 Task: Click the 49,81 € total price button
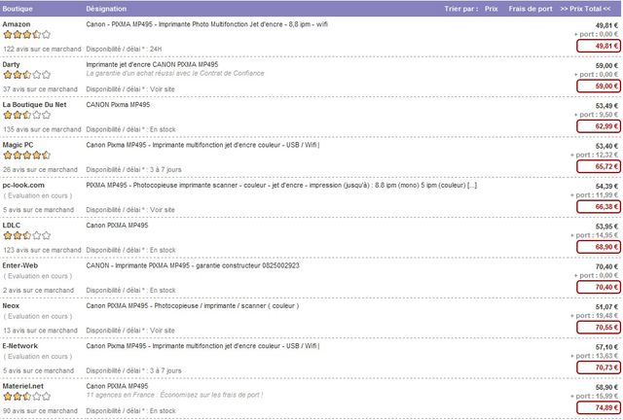pos(599,46)
